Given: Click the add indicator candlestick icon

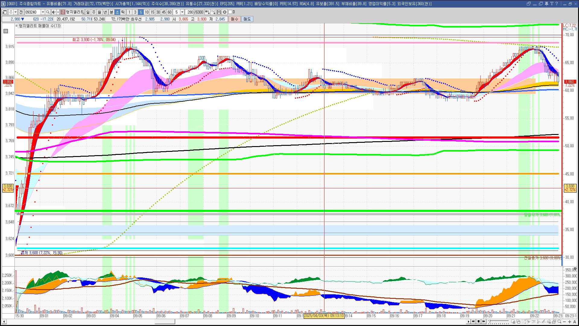Looking at the screenshot, I should (207, 12).
